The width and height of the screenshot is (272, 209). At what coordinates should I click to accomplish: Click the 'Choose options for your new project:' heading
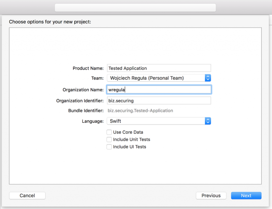coord(50,22)
